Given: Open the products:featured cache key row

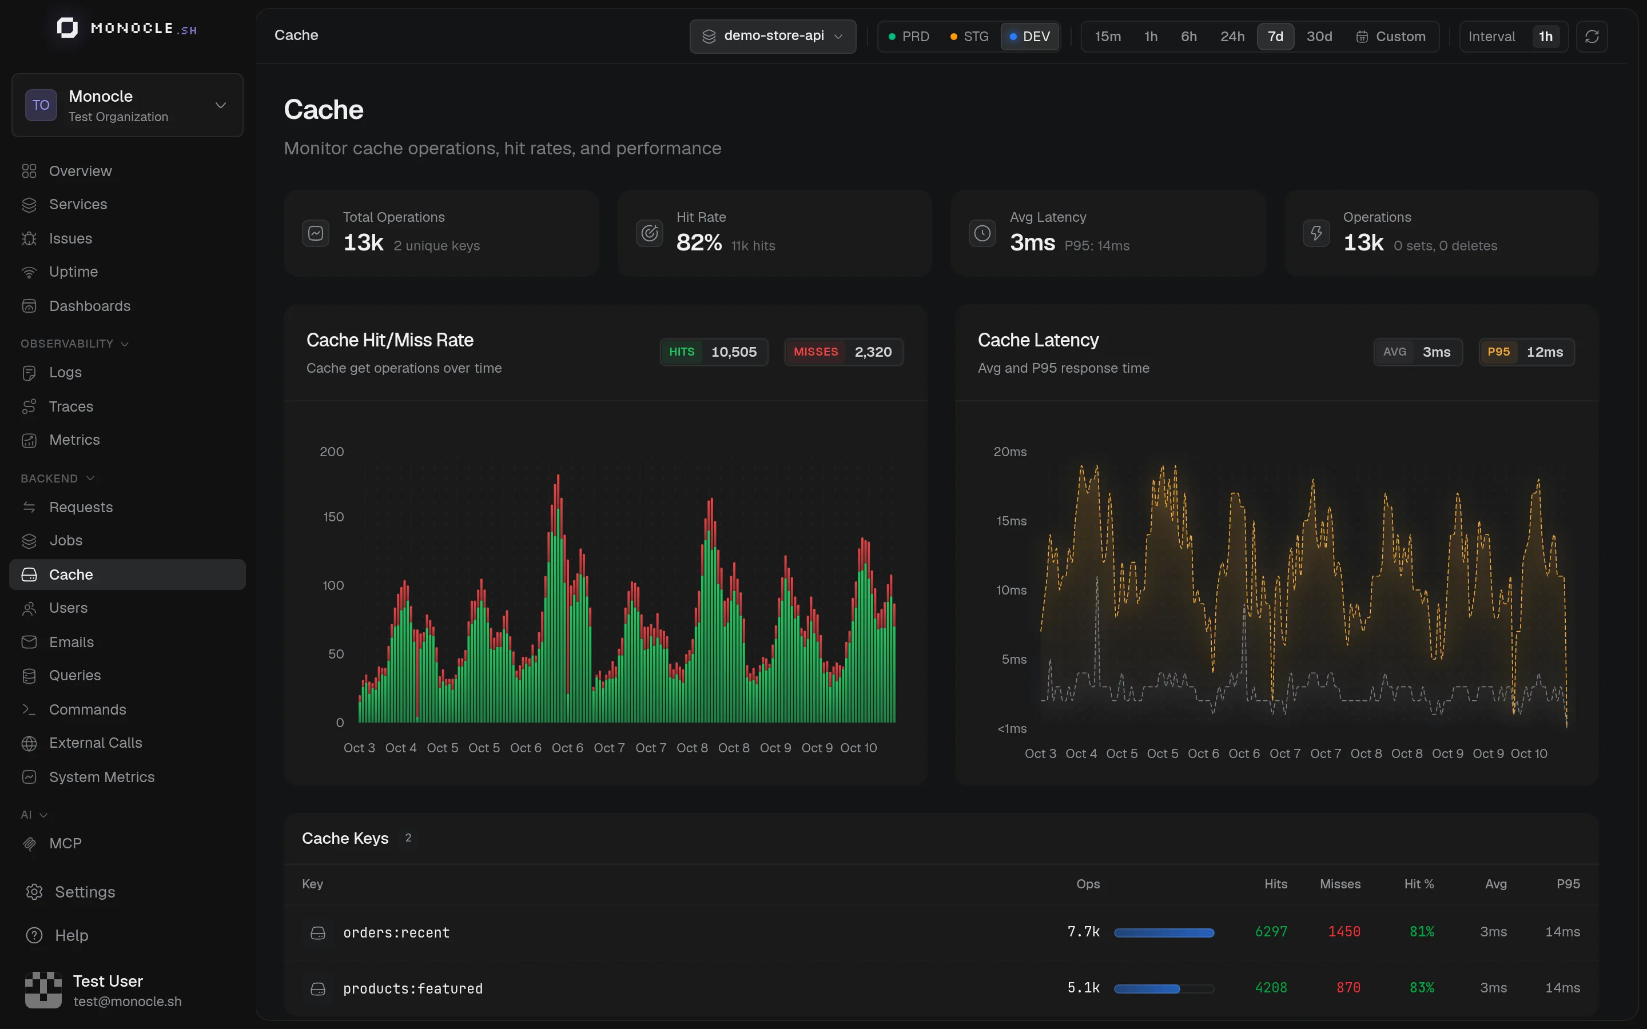Looking at the screenshot, I should (x=941, y=989).
